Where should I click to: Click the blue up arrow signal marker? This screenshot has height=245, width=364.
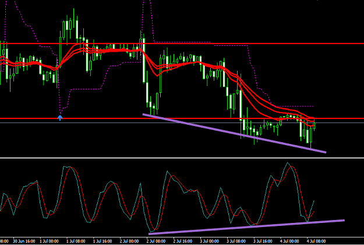click(60, 118)
